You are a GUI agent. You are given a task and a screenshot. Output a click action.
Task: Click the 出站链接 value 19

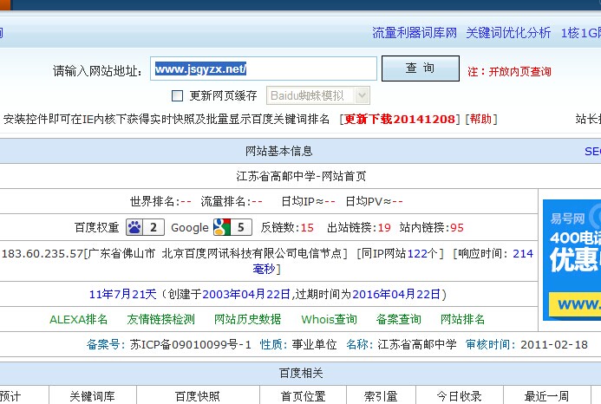(384, 228)
